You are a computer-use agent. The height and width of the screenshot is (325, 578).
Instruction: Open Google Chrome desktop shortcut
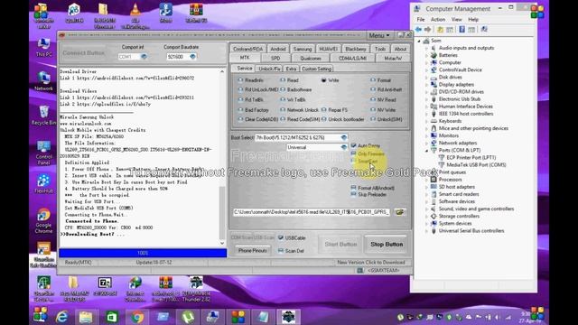coord(43,220)
